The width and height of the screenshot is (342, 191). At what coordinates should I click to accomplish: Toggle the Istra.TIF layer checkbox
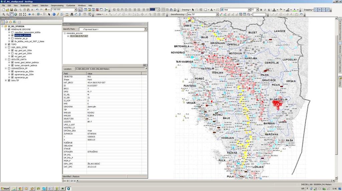pos(9,81)
